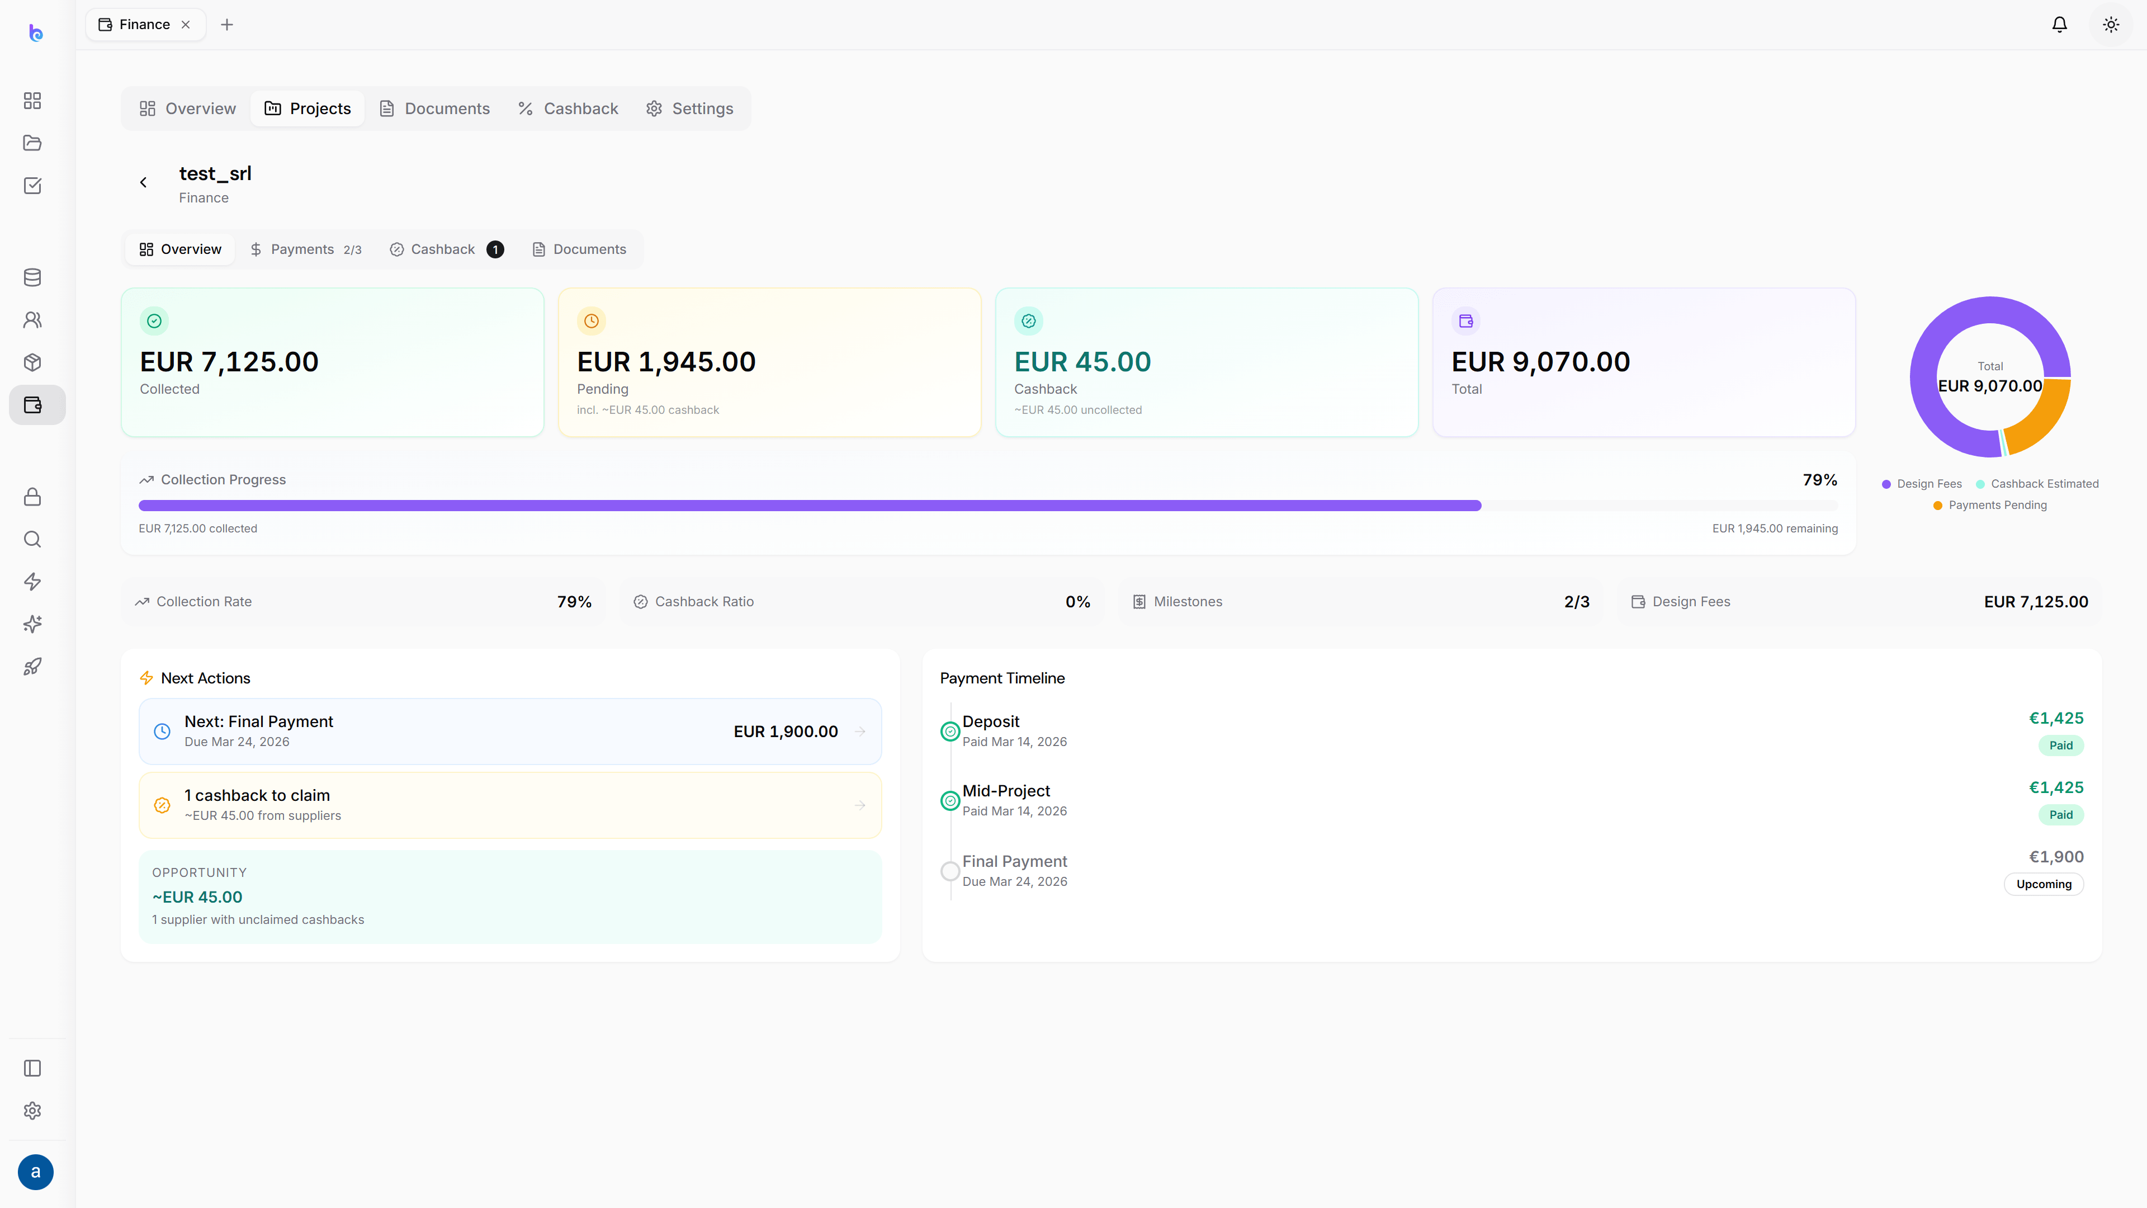Click the Milestones 2/3 stat
2147x1208 pixels.
1361,602
